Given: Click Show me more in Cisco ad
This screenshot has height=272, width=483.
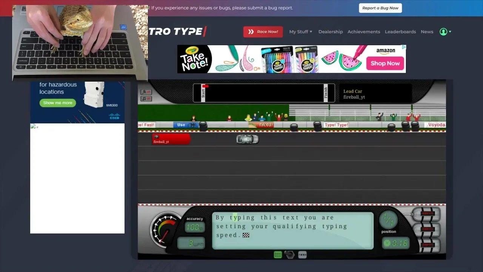Looking at the screenshot, I should coord(58,103).
